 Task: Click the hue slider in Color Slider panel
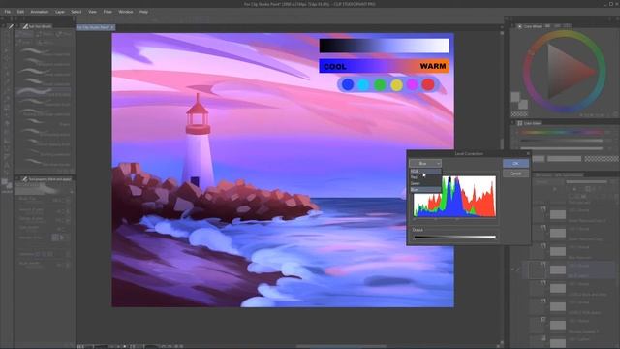point(562,132)
